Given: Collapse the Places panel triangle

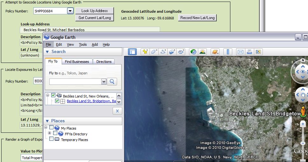Looking at the screenshot, I should [47, 121].
